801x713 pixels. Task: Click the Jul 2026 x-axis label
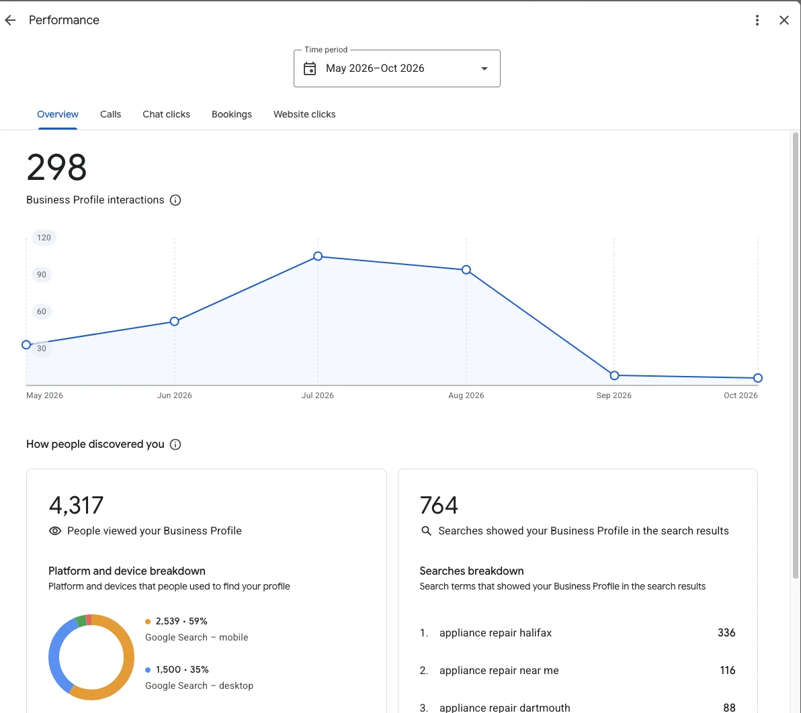317,395
